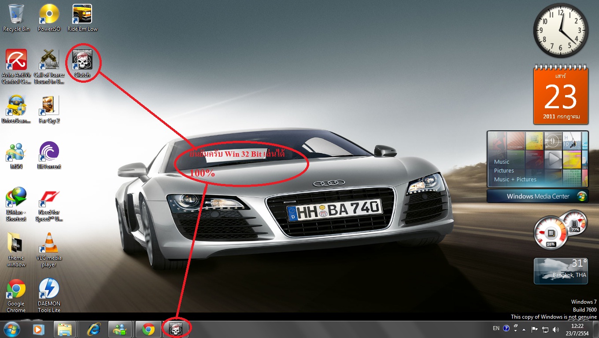The image size is (599, 338).
Task: Open Windows Explorer from the taskbar
Action: pyautogui.click(x=65, y=329)
